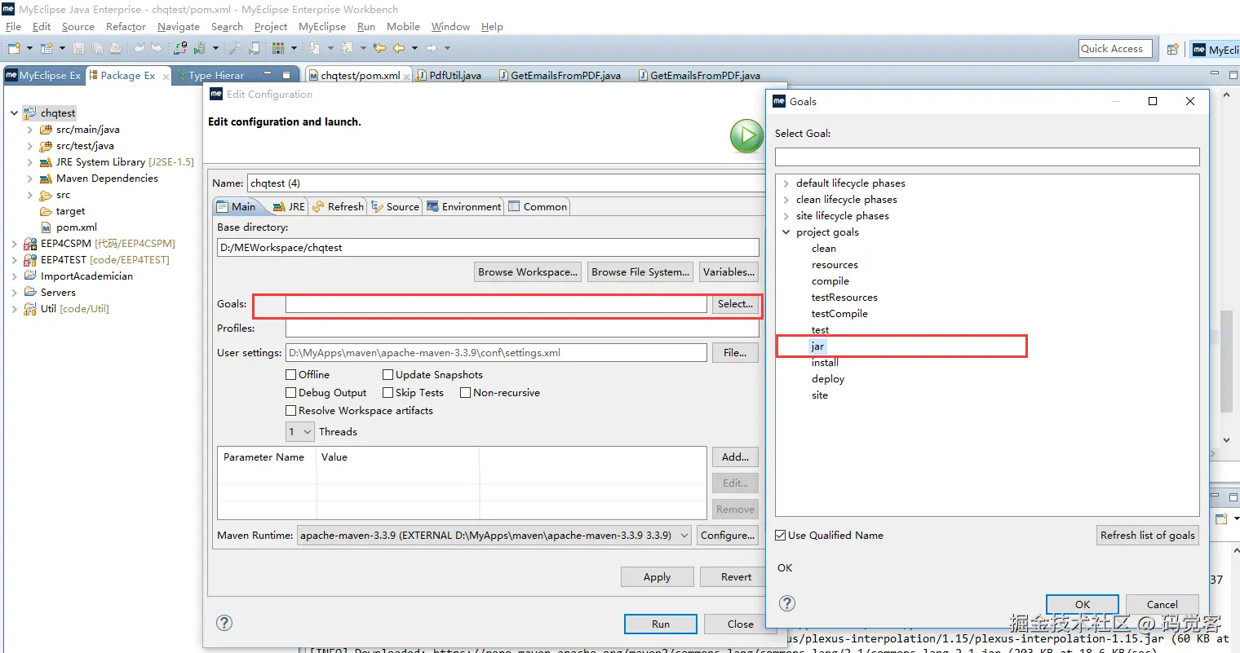This screenshot has height=653, width=1240.
Task: Switch to the Common tab
Action: [x=538, y=207]
